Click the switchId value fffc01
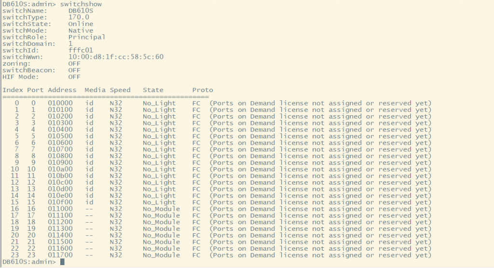Viewport: 494px width, 268px height. (x=81, y=50)
